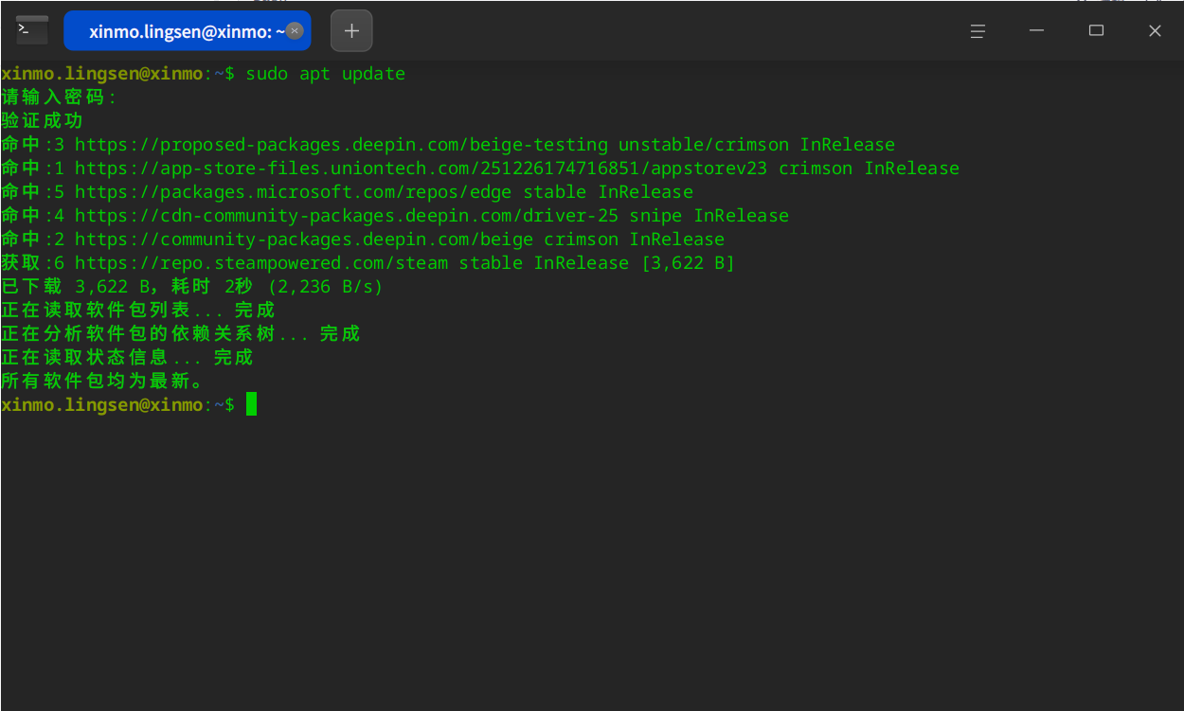Click the '验证成功' line

[43, 121]
